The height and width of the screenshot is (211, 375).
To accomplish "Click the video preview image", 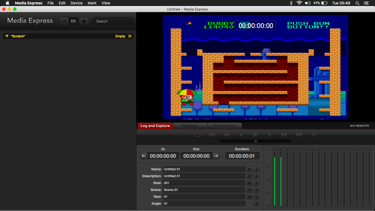I will [x=256, y=67].
